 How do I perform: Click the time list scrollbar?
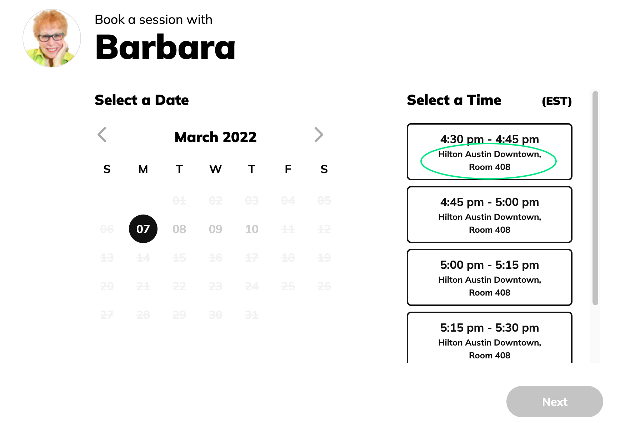[595, 198]
